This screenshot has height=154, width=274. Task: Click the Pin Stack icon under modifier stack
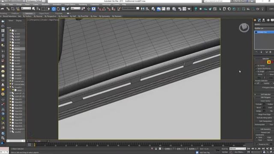(256, 52)
